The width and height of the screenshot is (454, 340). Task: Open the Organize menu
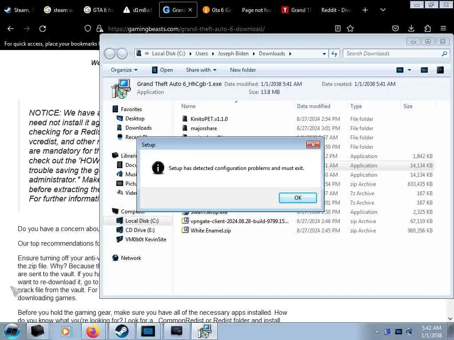pos(124,70)
